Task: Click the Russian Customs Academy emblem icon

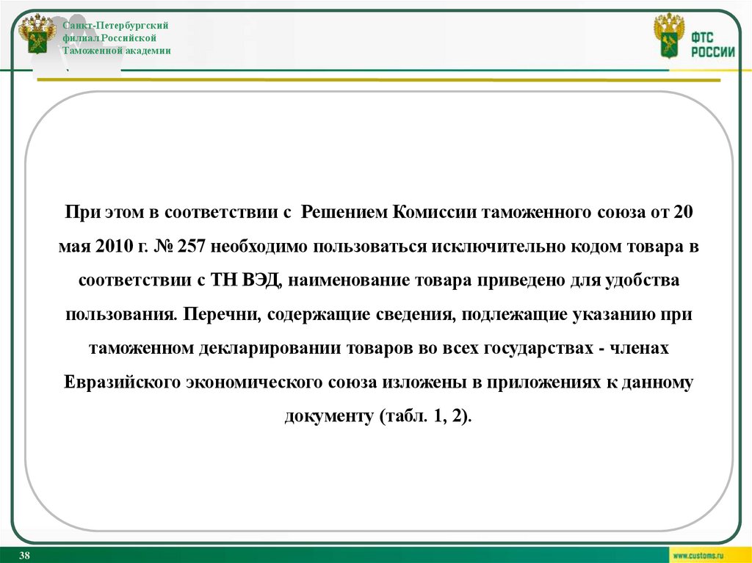Action: pyautogui.click(x=37, y=34)
